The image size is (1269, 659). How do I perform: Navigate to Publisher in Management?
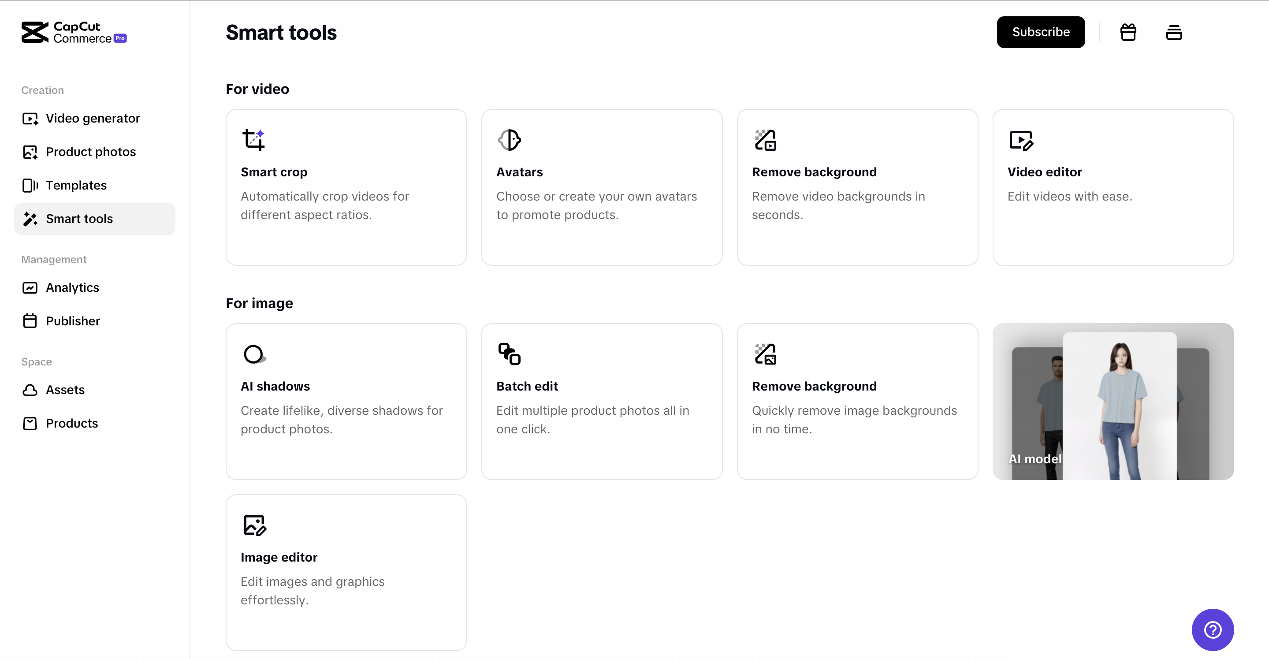[x=72, y=321]
